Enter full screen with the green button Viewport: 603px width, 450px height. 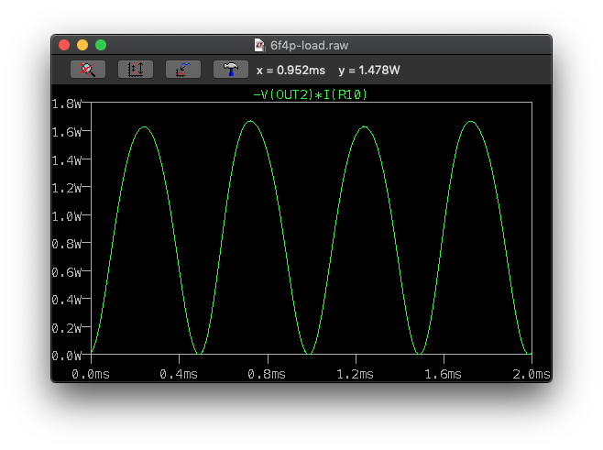101,44
